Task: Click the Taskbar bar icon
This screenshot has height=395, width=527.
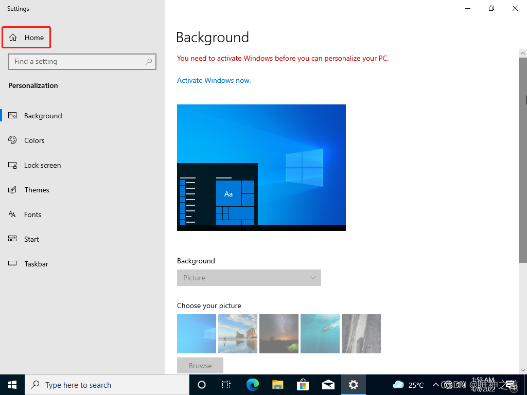Action: click(12, 263)
